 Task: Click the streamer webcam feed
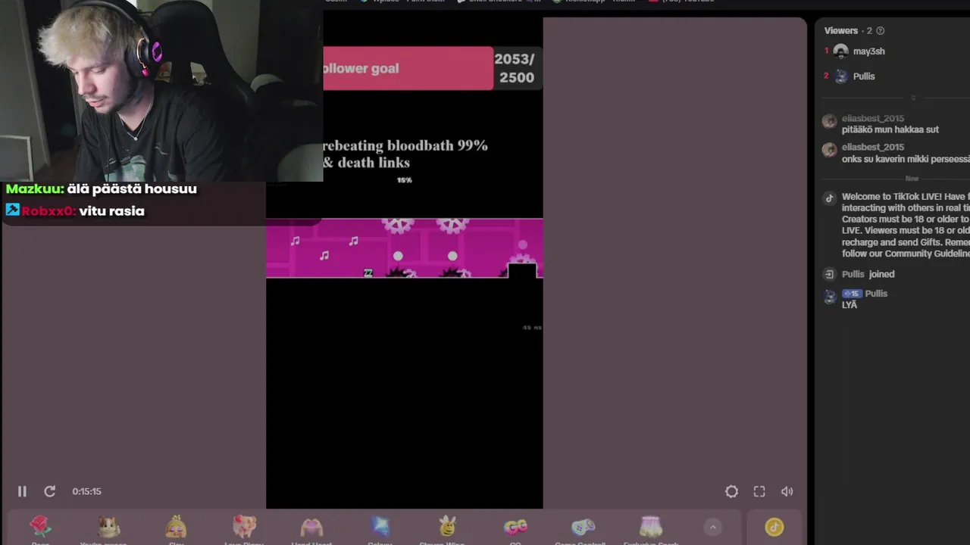coord(161,91)
